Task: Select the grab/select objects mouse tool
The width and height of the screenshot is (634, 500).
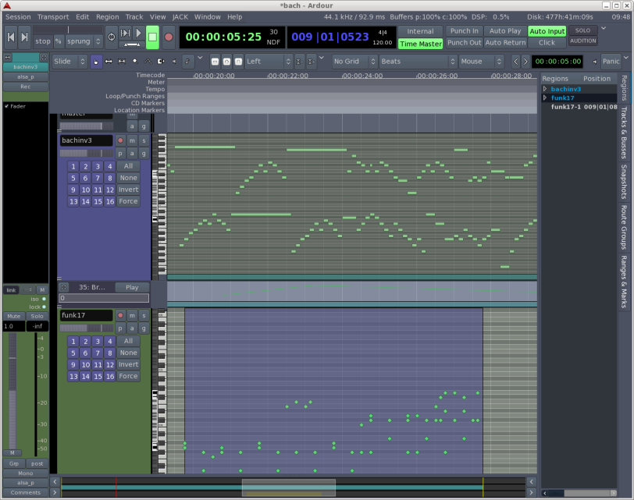Action: click(x=96, y=61)
